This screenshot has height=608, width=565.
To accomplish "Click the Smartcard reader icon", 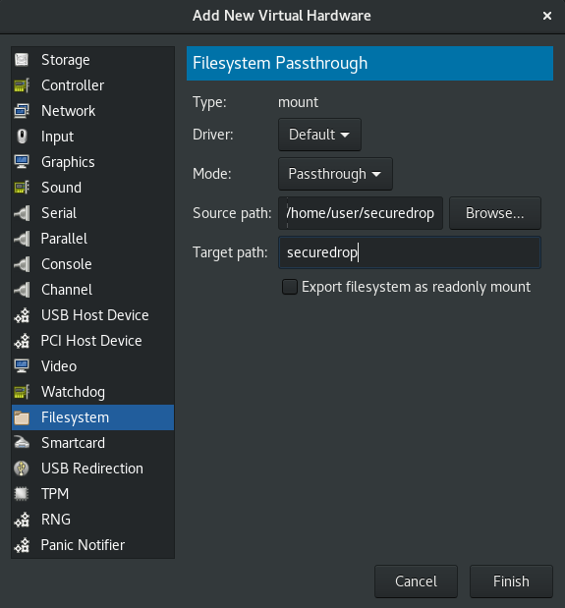I will (22, 443).
